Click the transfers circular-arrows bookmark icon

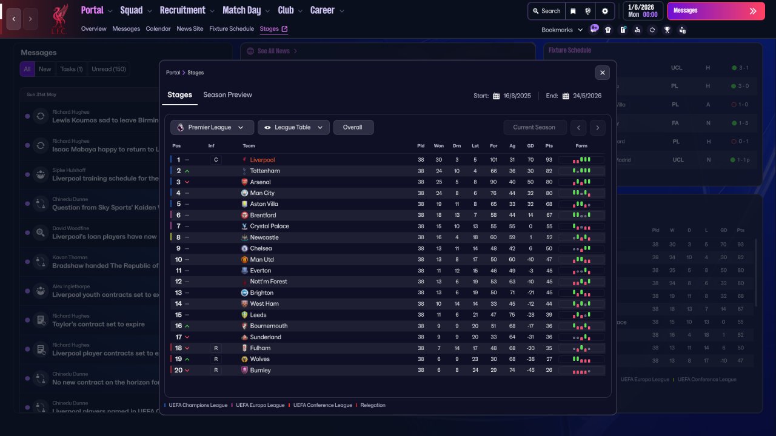[652, 30]
